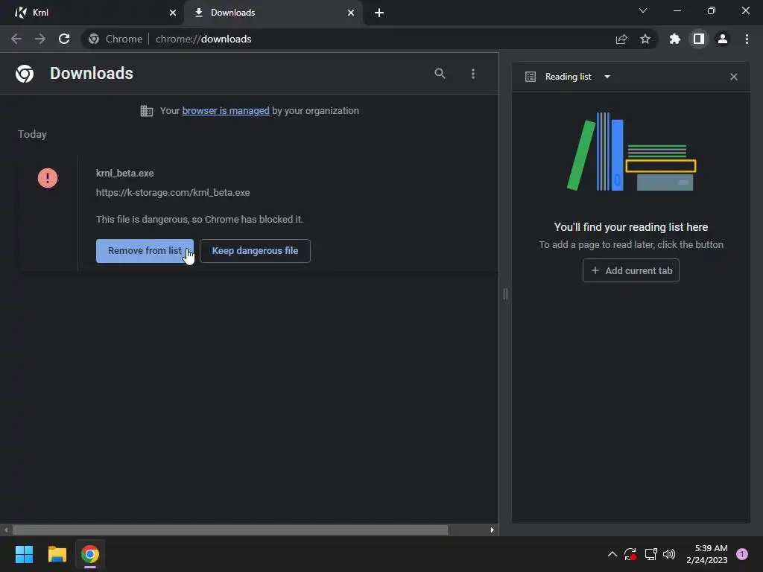Viewport: 763px width, 572px height.
Task: Open the Extensions puzzle icon
Action: point(674,39)
